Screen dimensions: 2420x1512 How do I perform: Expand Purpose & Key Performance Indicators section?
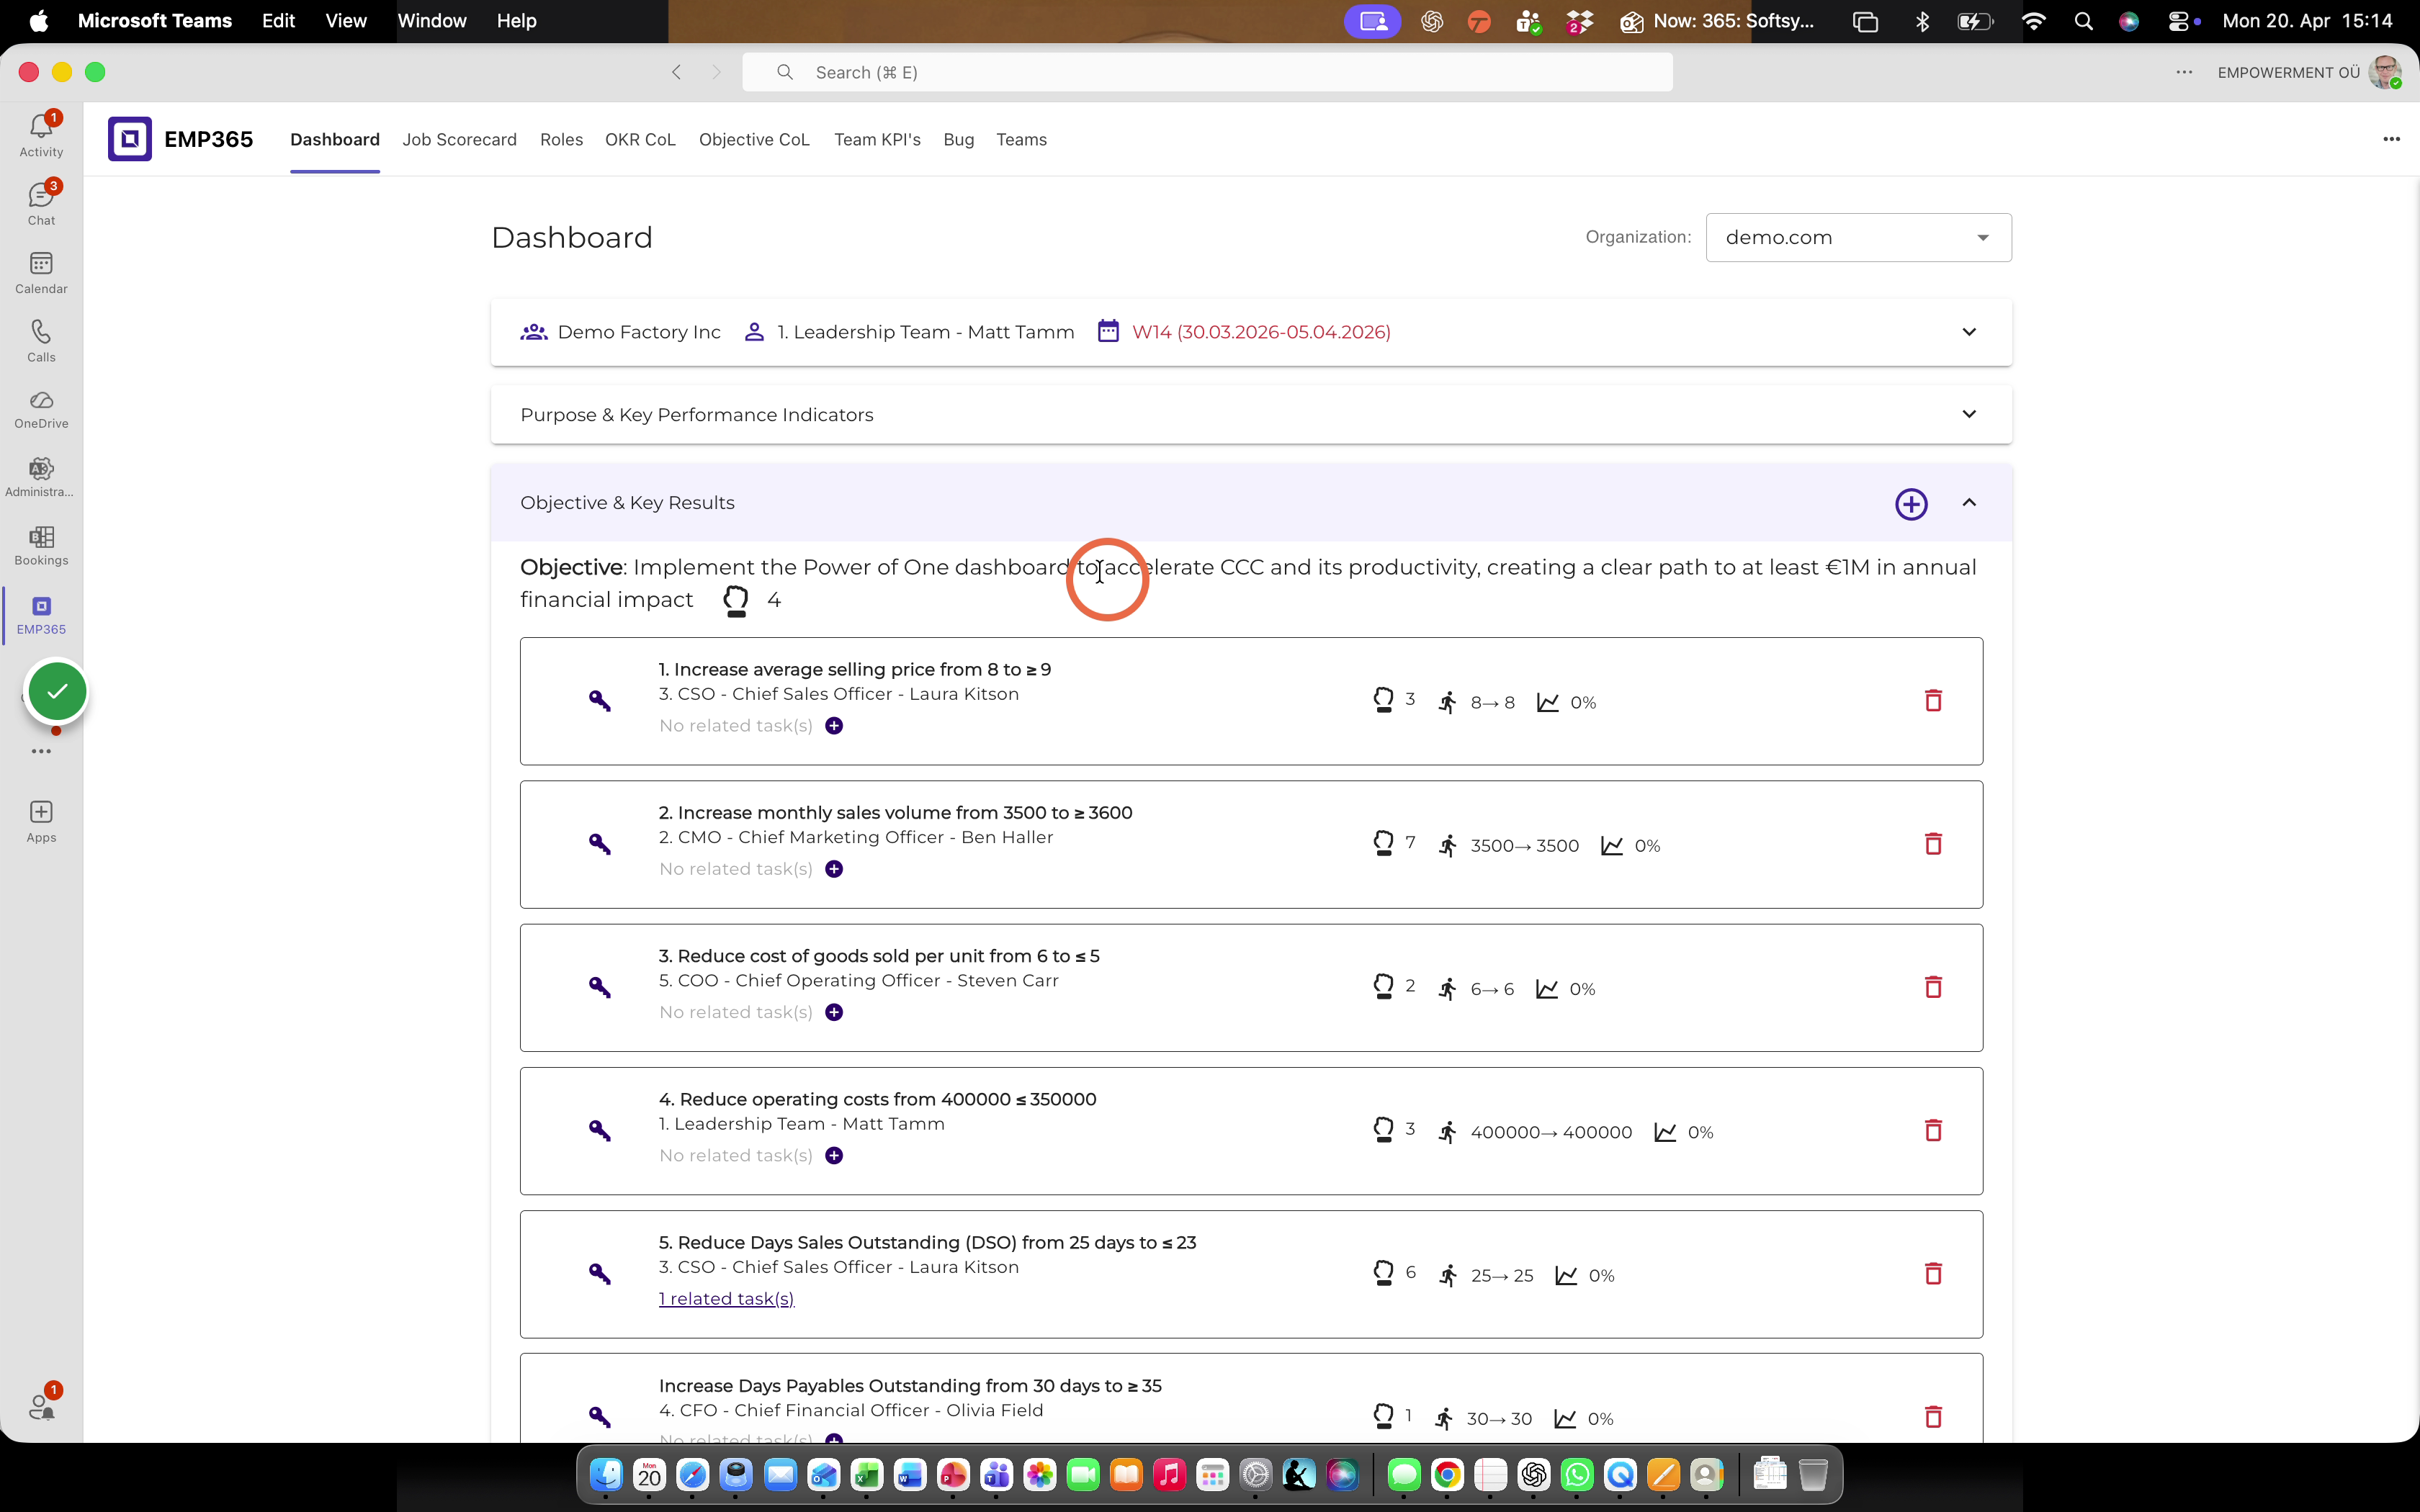point(1969,414)
